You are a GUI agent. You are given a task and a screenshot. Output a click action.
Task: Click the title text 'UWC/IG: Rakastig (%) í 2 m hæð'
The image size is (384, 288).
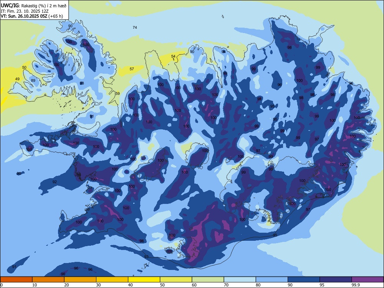pos(33,5)
